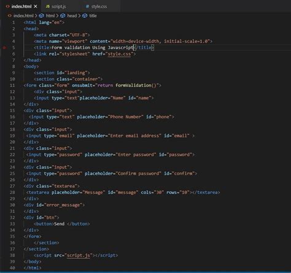This screenshot has height=273, width=291.
Task: Click line number 11 in the gutter
Action: [12, 85]
